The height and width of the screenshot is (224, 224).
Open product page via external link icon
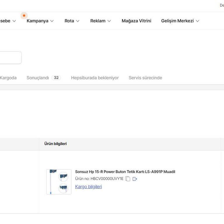(x=135, y=179)
